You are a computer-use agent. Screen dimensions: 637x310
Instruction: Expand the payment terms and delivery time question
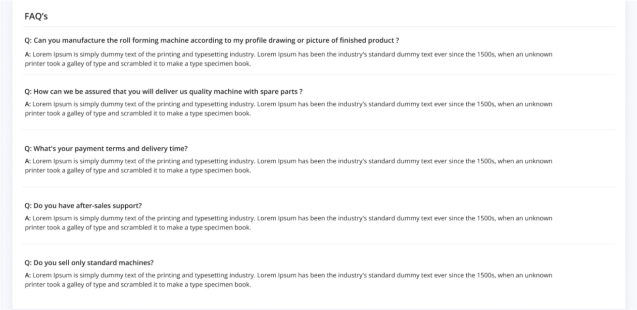pyautogui.click(x=106, y=148)
